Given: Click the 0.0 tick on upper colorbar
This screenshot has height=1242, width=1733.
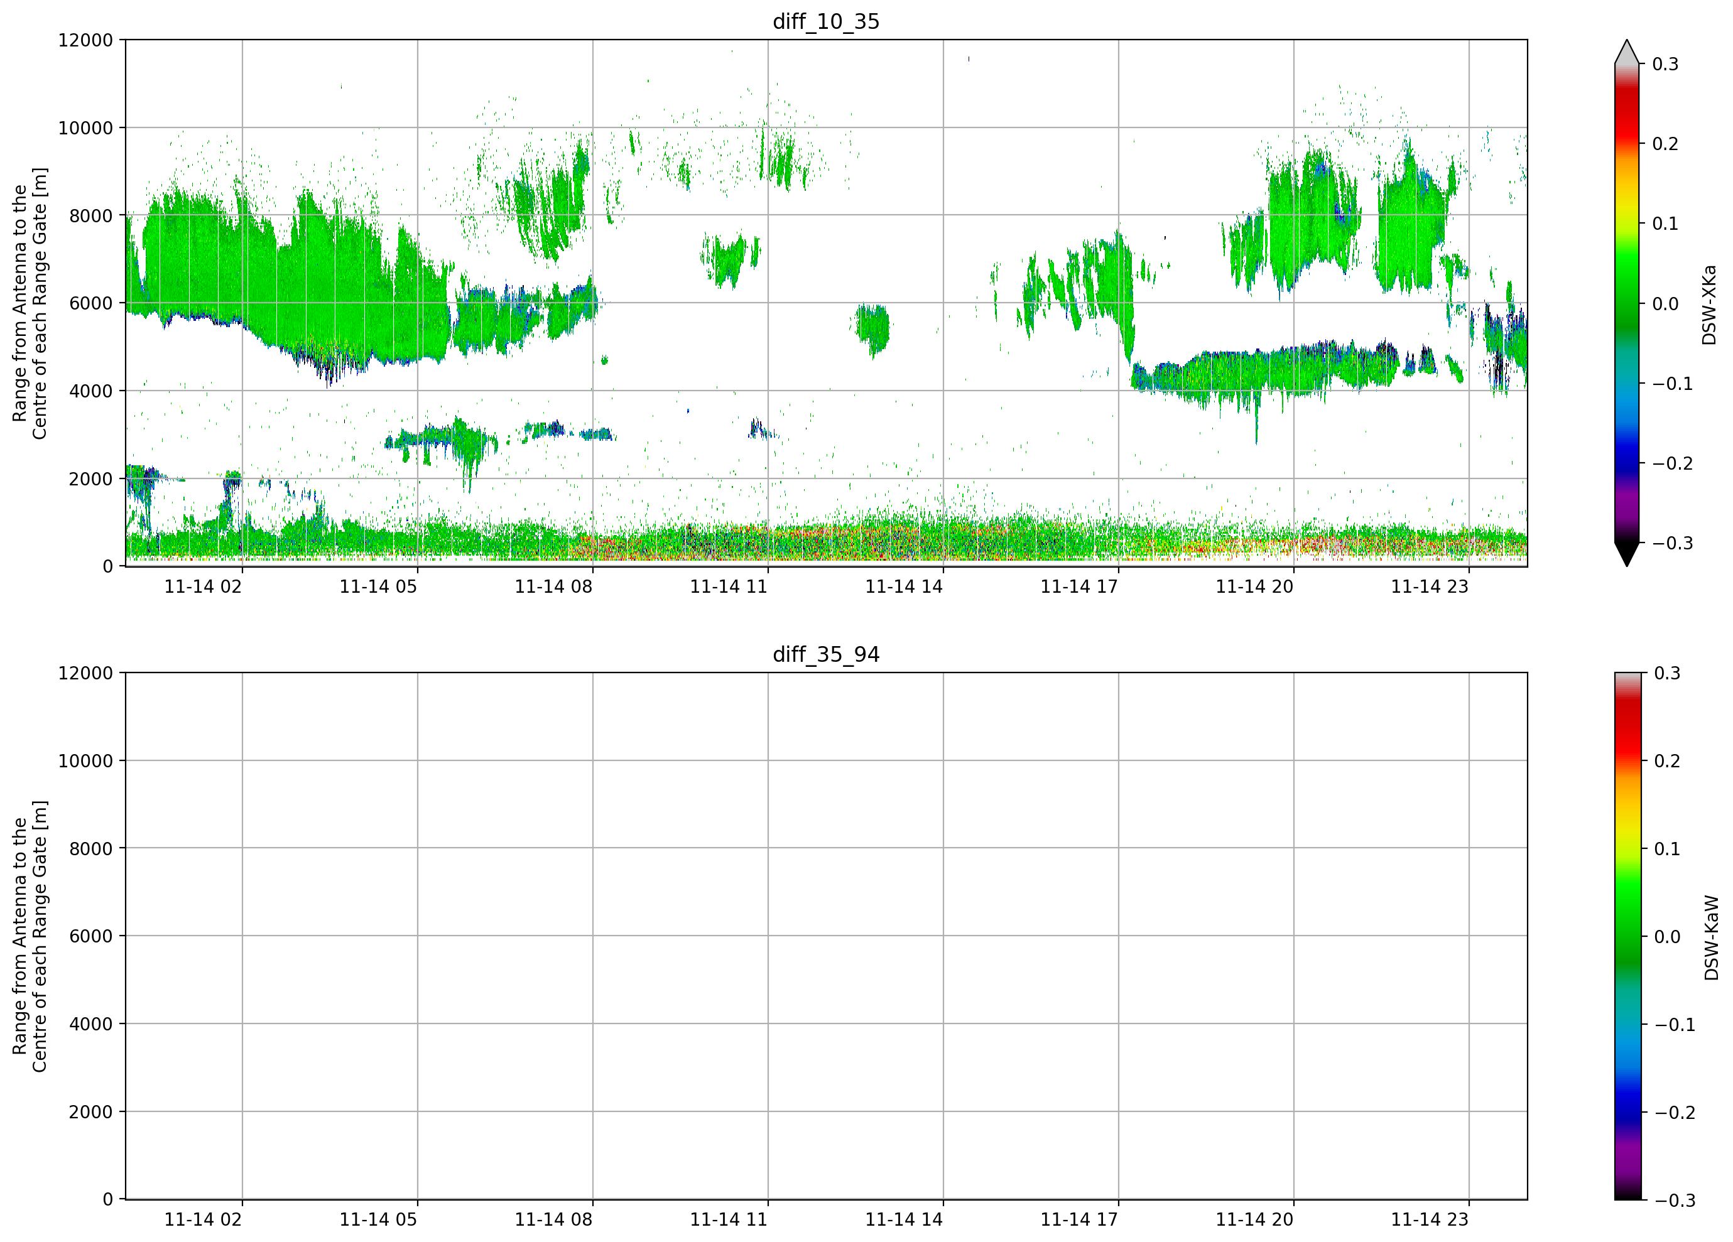Looking at the screenshot, I should [x=1665, y=304].
